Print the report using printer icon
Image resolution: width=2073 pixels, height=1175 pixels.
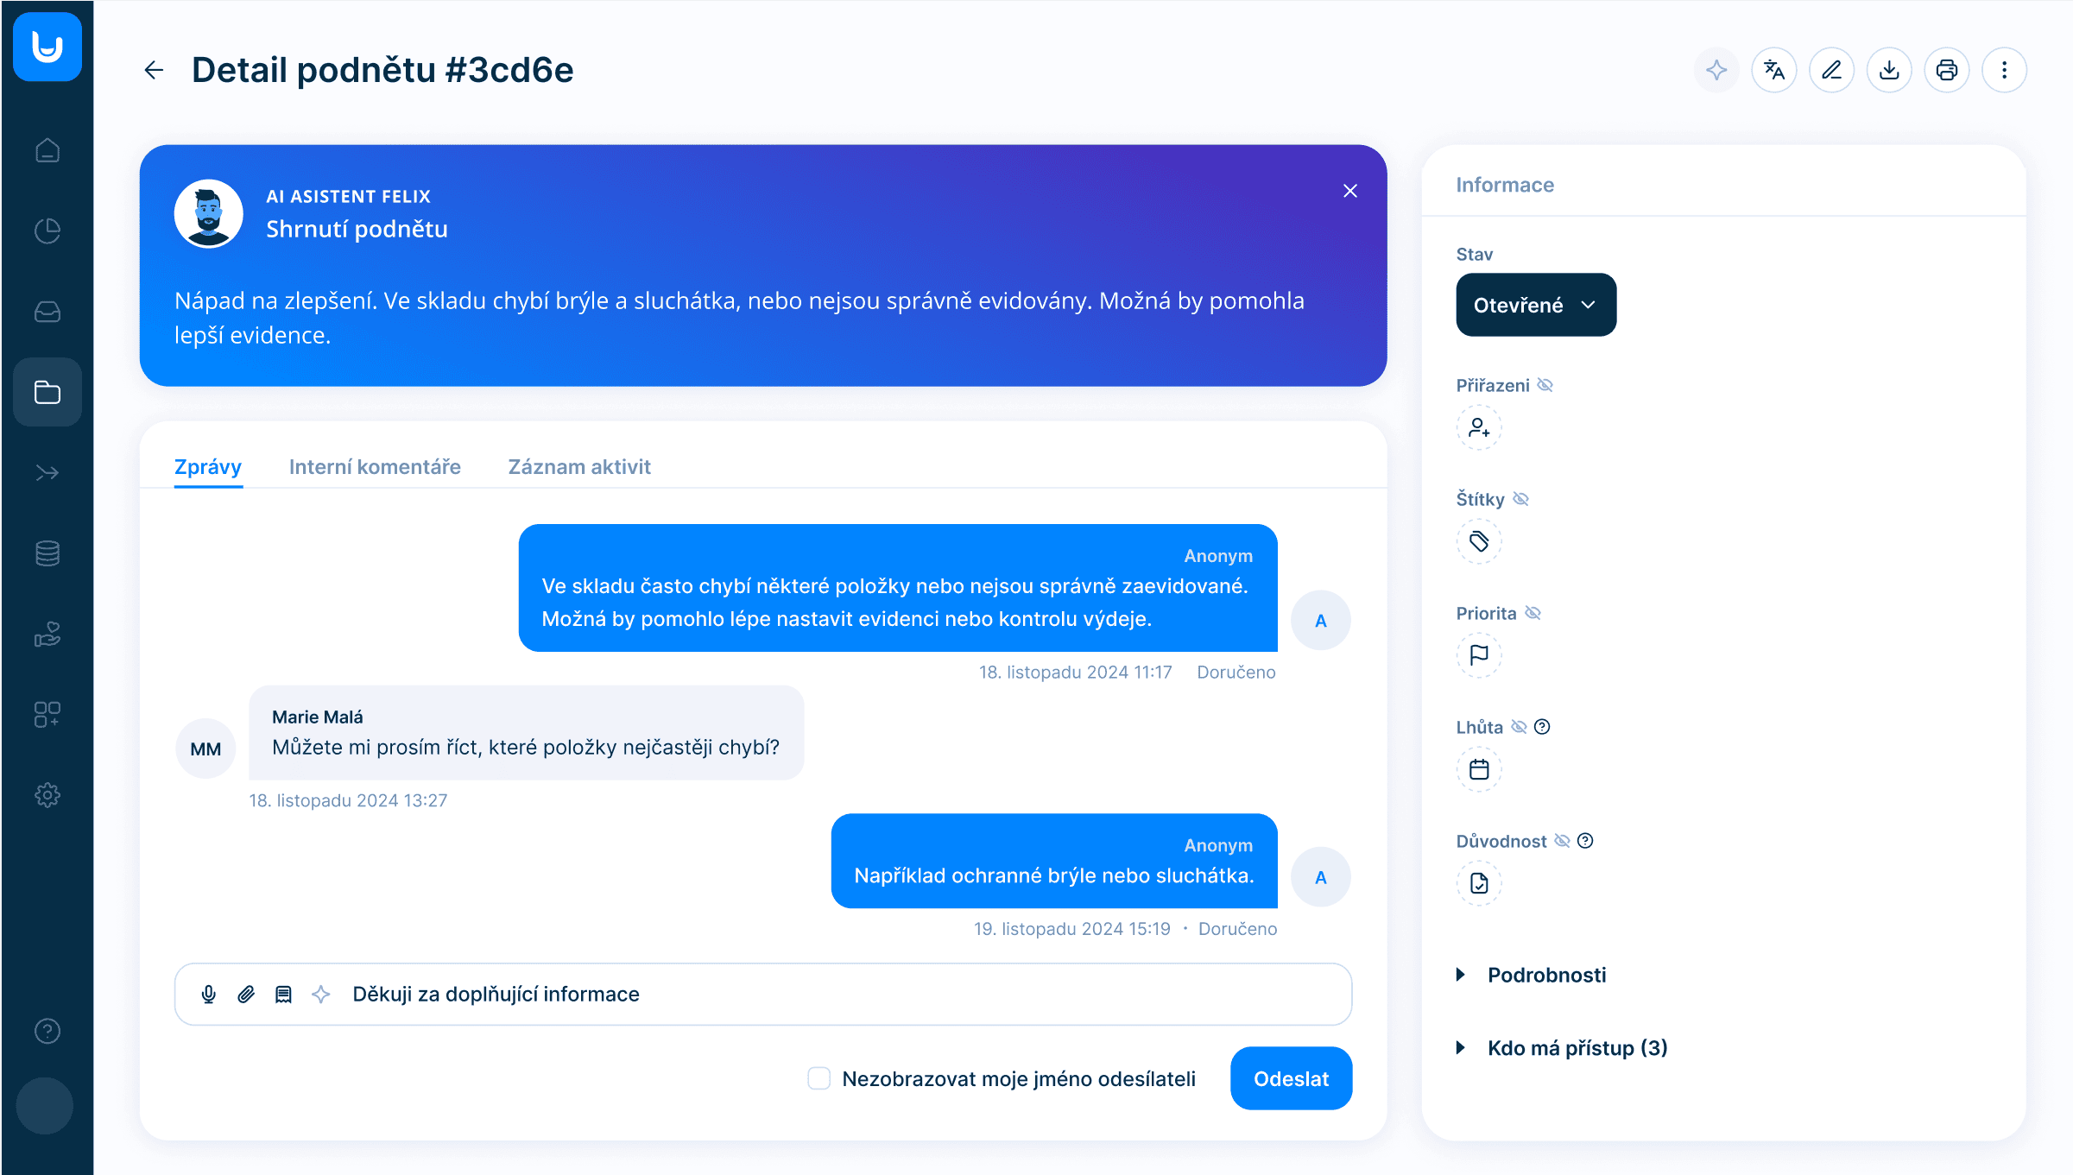point(1946,70)
